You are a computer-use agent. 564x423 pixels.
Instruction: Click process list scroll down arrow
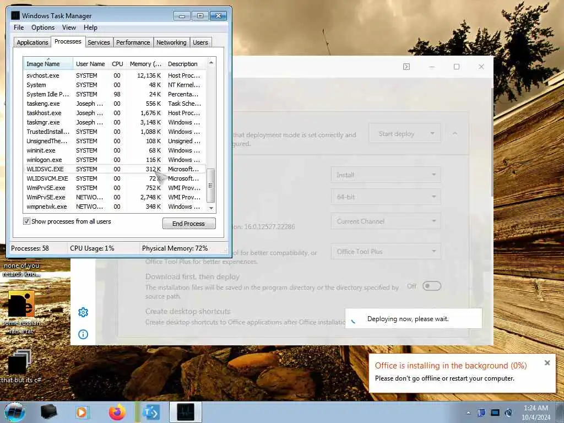coord(211,208)
